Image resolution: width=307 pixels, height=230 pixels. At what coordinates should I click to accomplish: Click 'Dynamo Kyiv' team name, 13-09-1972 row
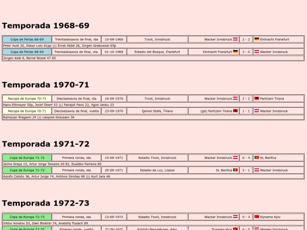coord(270,217)
